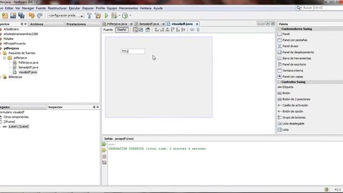Click the align bottom in row icon
Viewport: 343px width, 193px height.
178,29
